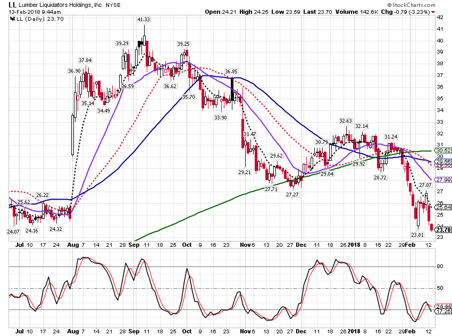452x336 pixels.
Task: Click the 39.25 price label
Action: 183,44
